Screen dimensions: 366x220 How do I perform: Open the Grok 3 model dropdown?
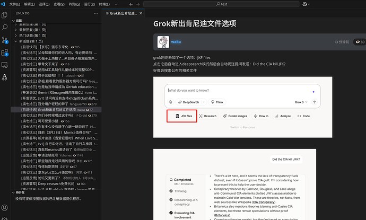pos(301,102)
